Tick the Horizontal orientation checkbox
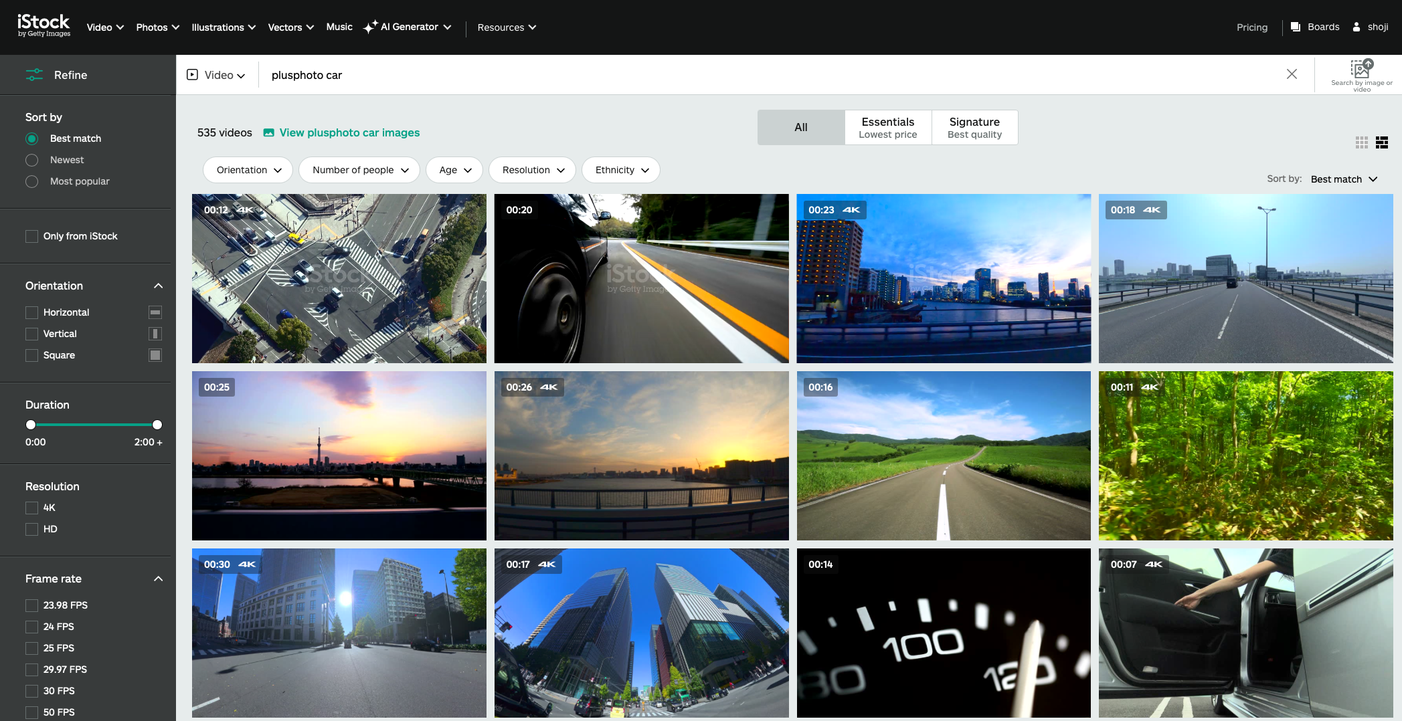This screenshot has width=1402, height=721. 31,312
